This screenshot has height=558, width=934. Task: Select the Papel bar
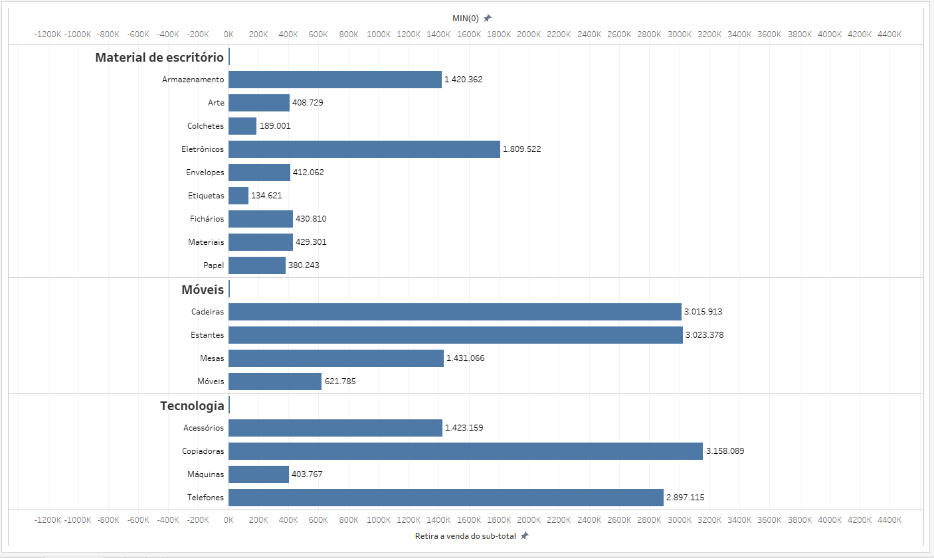257,265
